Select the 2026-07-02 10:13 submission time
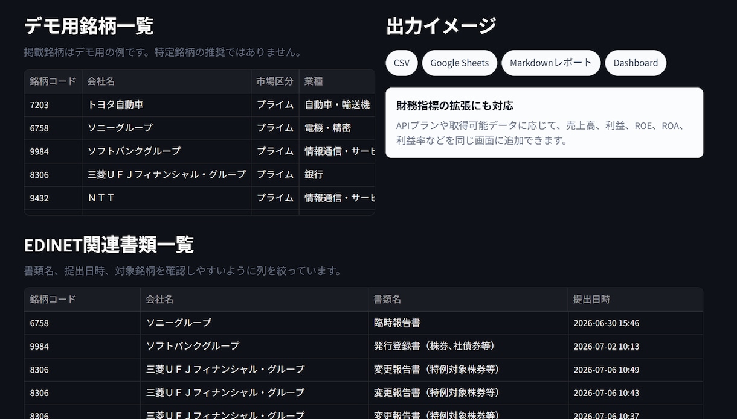 pyautogui.click(x=635, y=346)
